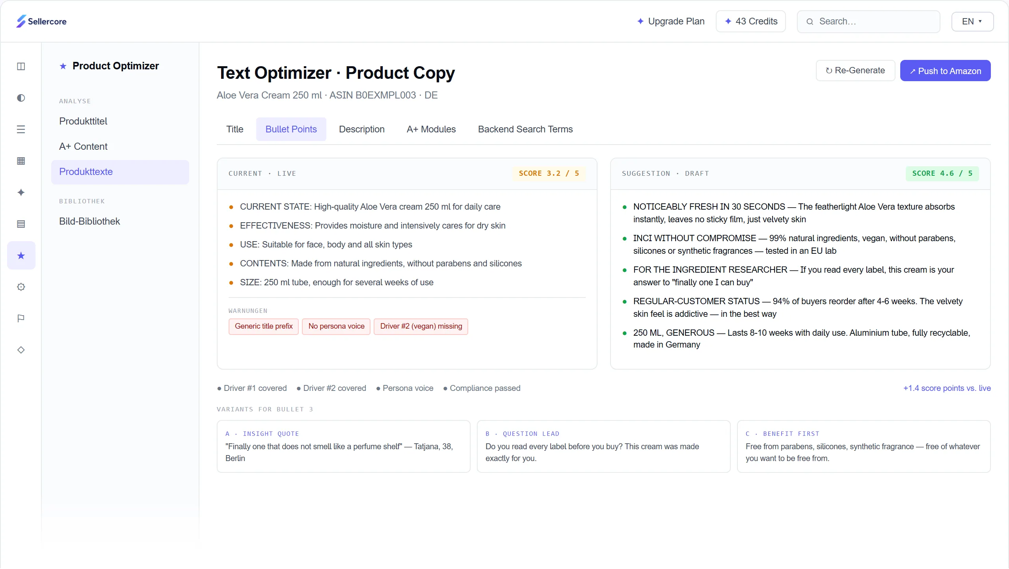Open the EN language dropdown
The height and width of the screenshot is (569, 1009).
[x=972, y=21]
